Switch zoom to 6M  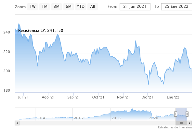pos(68,6)
